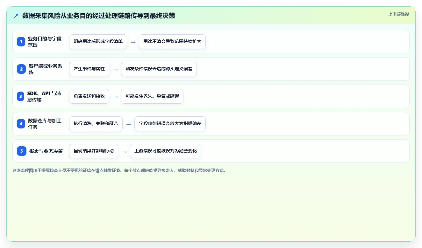This screenshot has height=248, width=422.
Task: Click the number 4 step badge
Action: click(21, 124)
